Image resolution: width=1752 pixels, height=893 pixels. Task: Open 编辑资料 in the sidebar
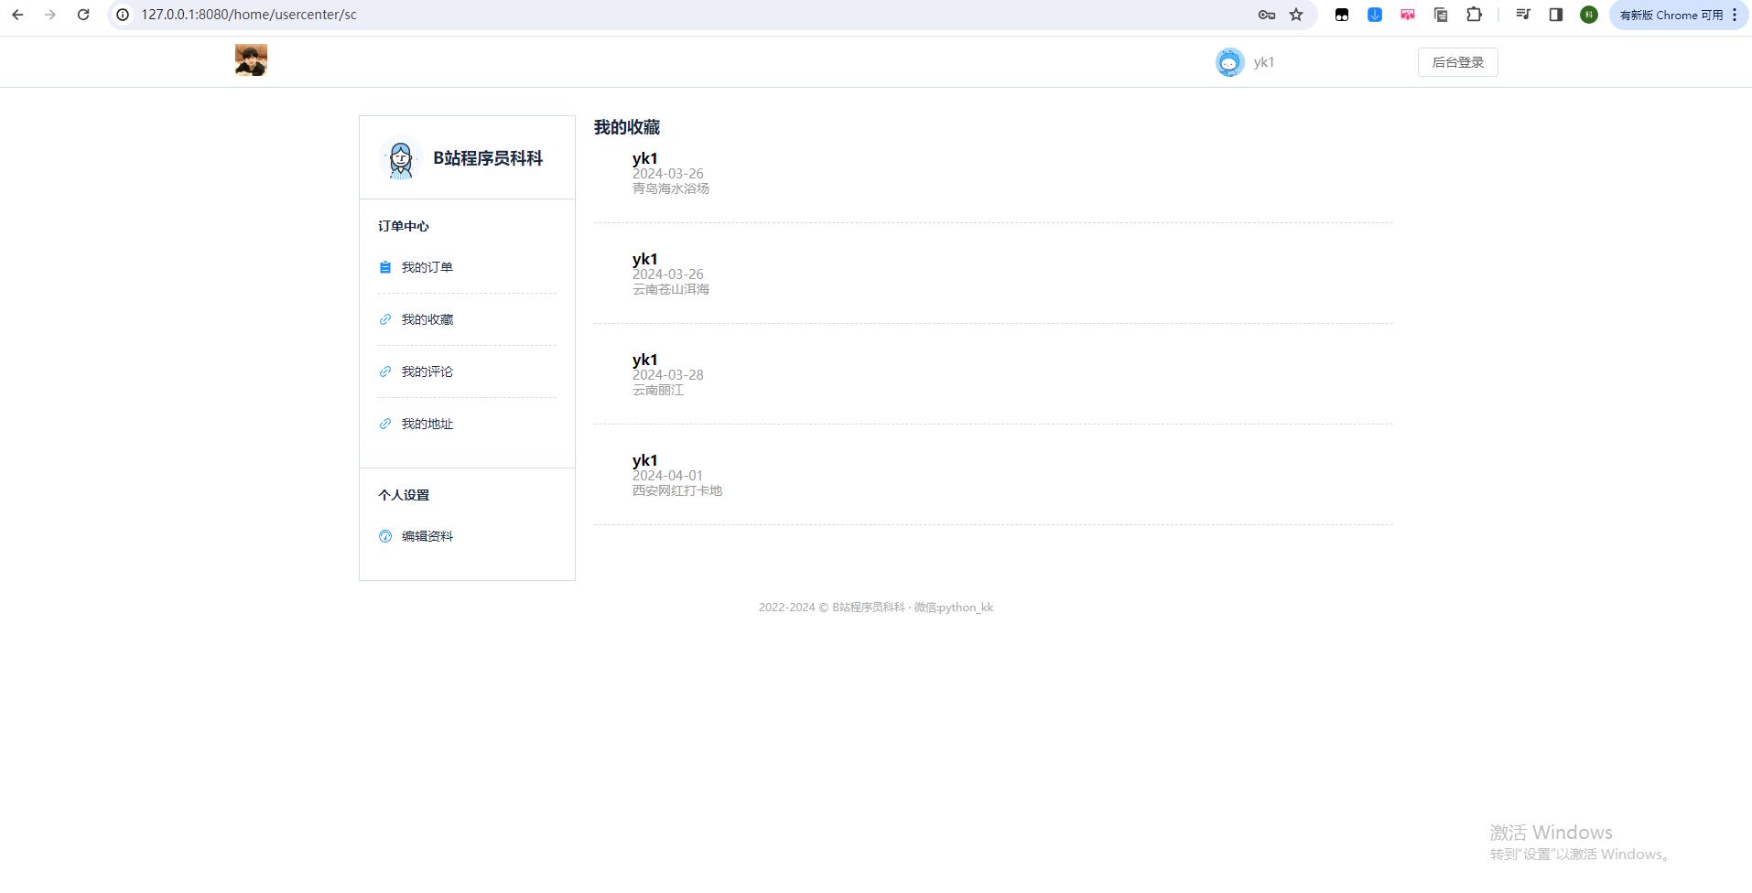pos(427,536)
